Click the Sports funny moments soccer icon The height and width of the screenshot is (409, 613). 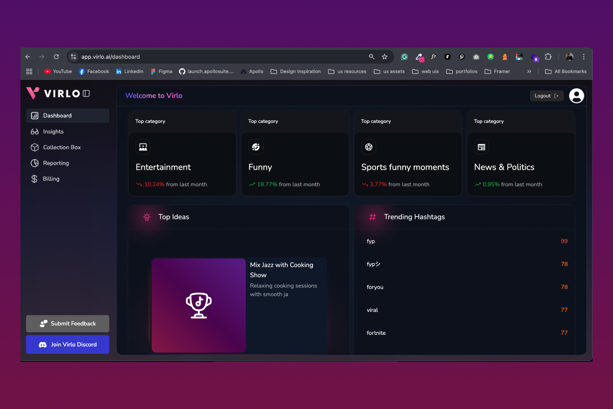368,147
